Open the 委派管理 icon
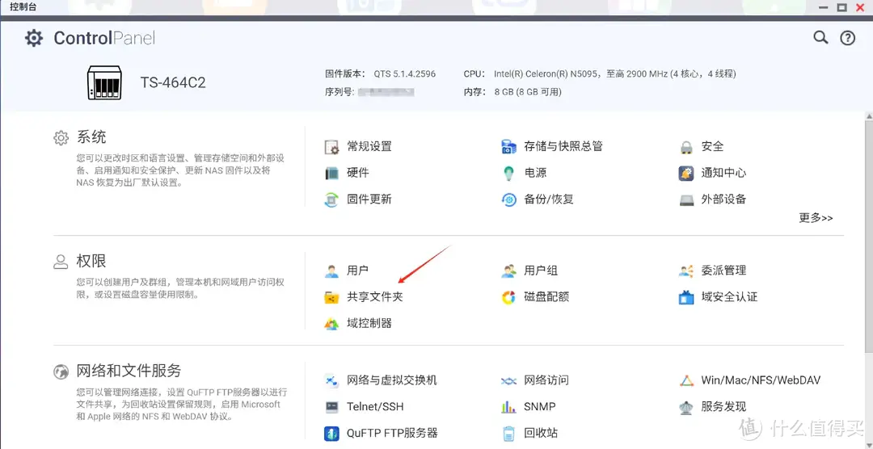Image resolution: width=873 pixels, height=449 pixels. 686,271
